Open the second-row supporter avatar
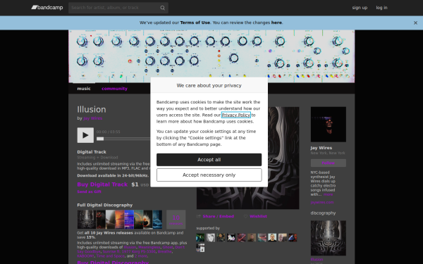The image size is (423, 264). [x=200, y=248]
